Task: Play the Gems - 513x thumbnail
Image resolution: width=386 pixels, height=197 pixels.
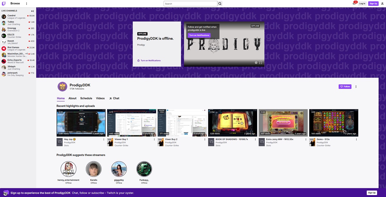Action: coord(334,123)
